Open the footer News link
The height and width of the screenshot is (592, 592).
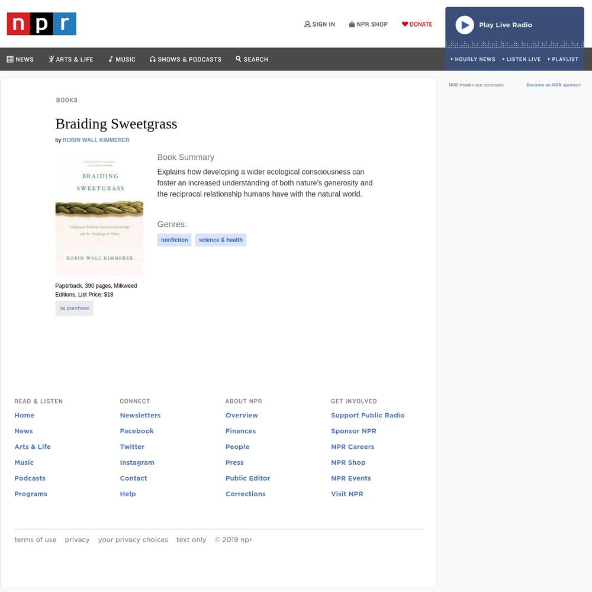(x=24, y=431)
